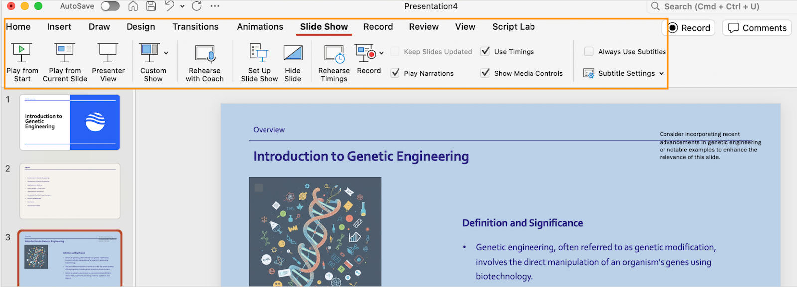Enable Always Use Subtitles checkbox

coord(589,51)
